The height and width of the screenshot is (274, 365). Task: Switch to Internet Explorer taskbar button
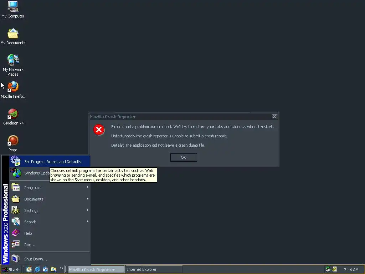pos(154,270)
